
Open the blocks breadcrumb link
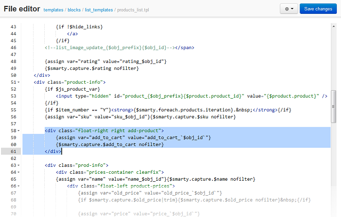pyautogui.click(x=74, y=10)
